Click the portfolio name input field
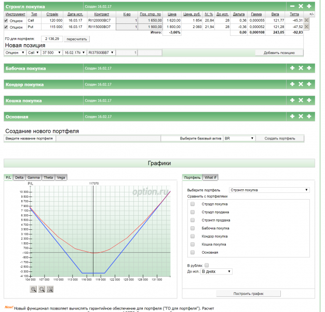The height and width of the screenshot is (312, 325). tap(108, 138)
